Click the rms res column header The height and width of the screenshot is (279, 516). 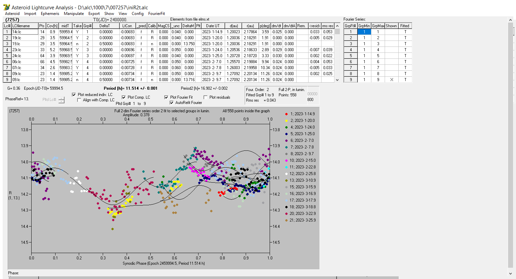327,26
